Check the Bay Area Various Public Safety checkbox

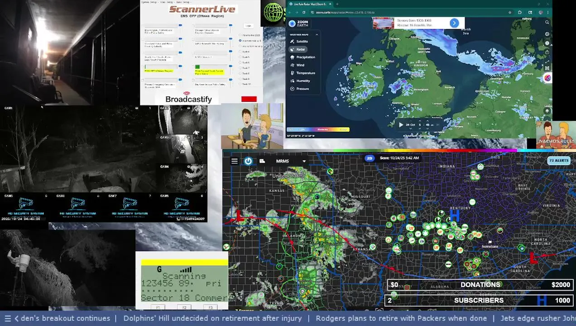click(193, 80)
